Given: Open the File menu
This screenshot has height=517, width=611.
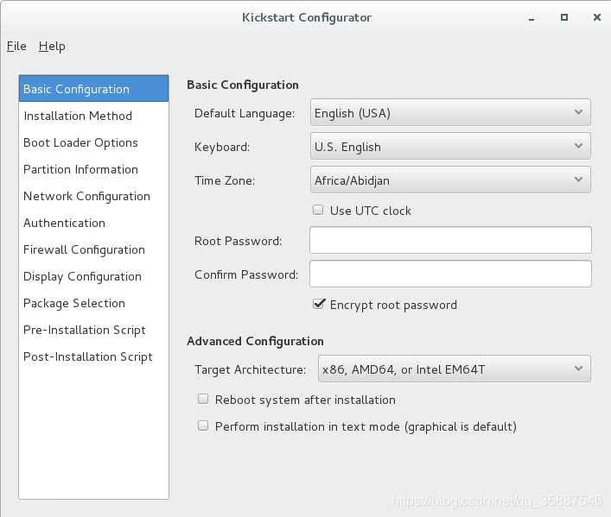Looking at the screenshot, I should pos(16,46).
